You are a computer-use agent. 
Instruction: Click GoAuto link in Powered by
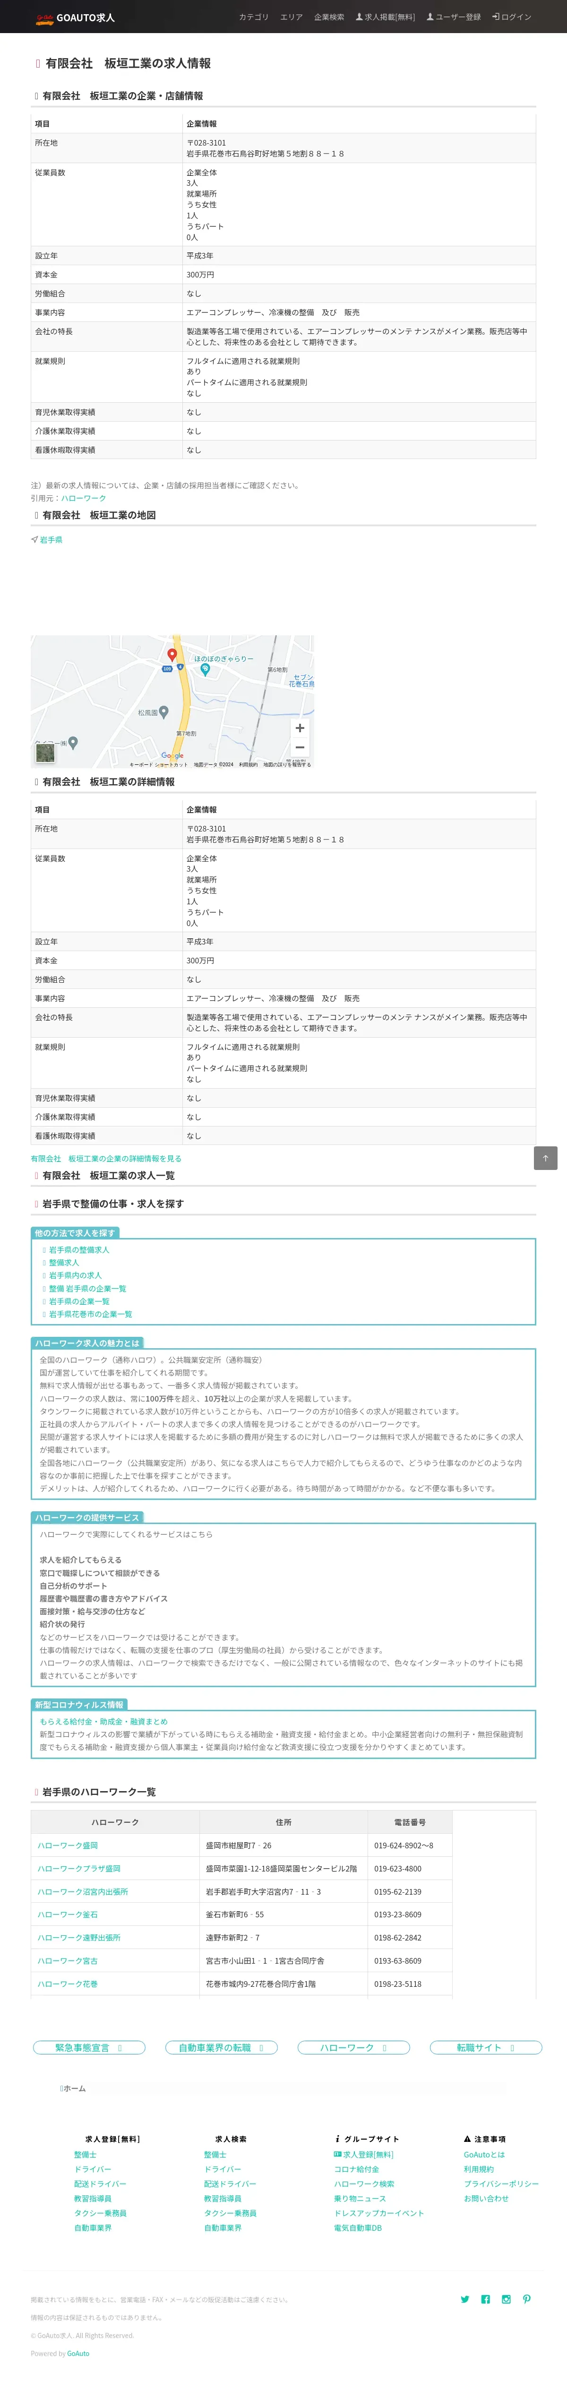[78, 2353]
